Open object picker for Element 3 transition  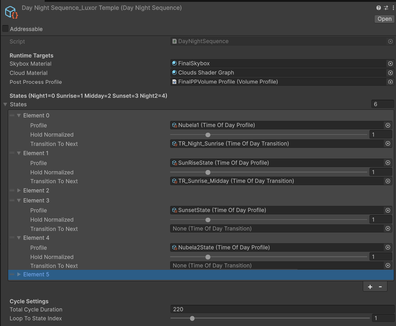tap(388, 229)
